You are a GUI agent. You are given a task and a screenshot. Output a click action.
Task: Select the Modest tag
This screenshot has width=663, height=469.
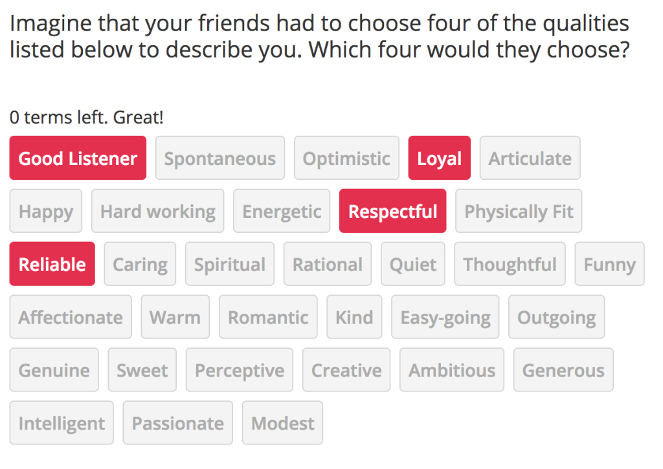(282, 424)
